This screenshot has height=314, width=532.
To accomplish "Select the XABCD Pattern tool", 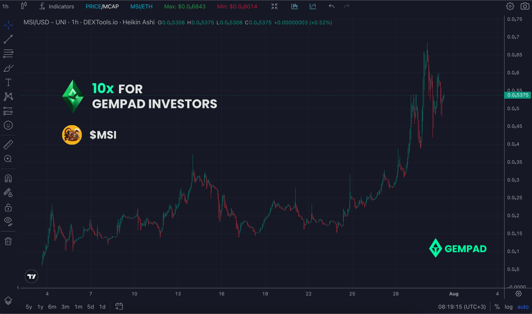I will point(8,96).
